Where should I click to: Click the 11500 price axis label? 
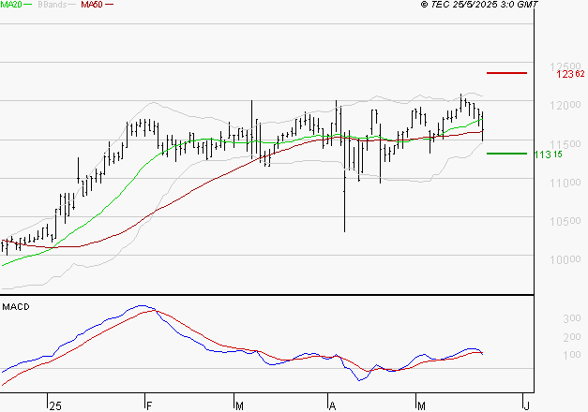[x=565, y=144]
